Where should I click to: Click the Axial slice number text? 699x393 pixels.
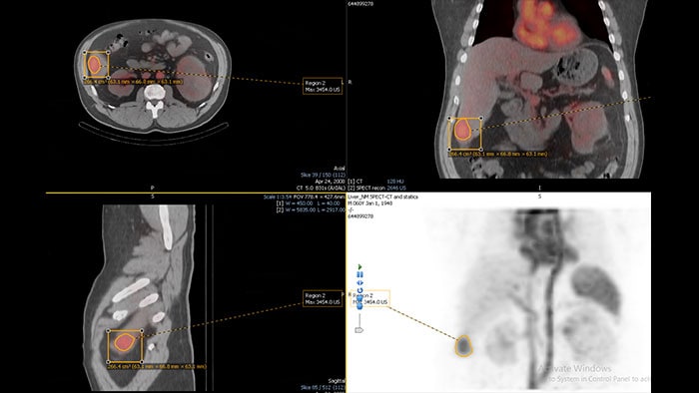(323, 176)
